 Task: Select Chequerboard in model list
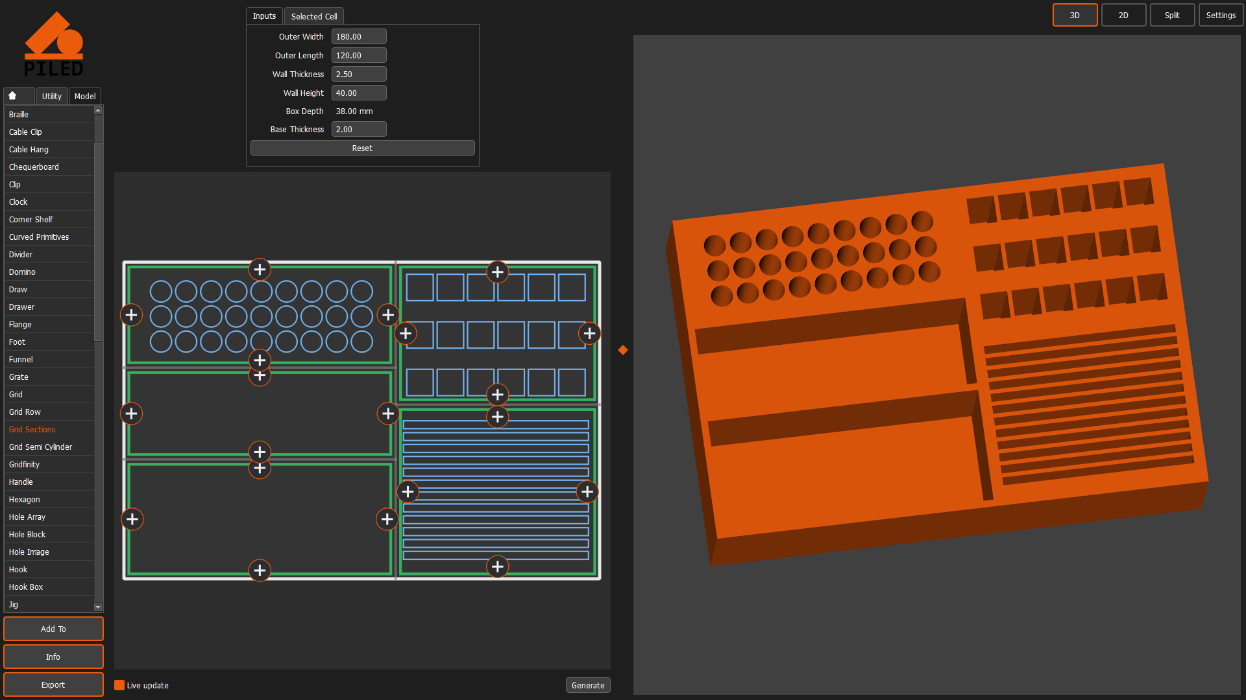coord(49,167)
